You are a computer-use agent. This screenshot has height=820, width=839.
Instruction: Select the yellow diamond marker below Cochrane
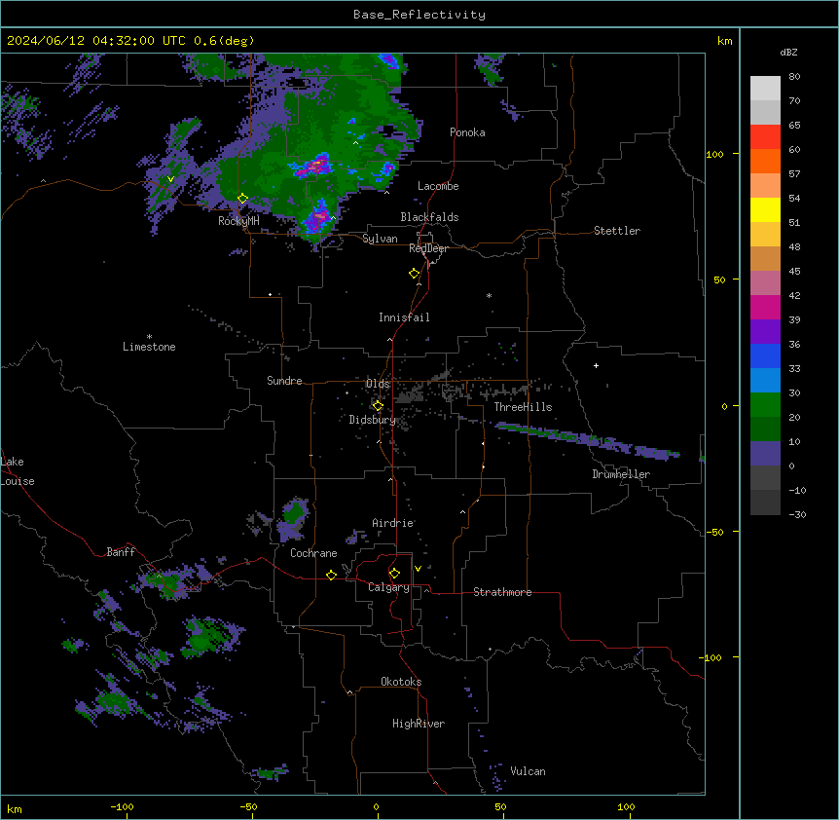point(331,575)
